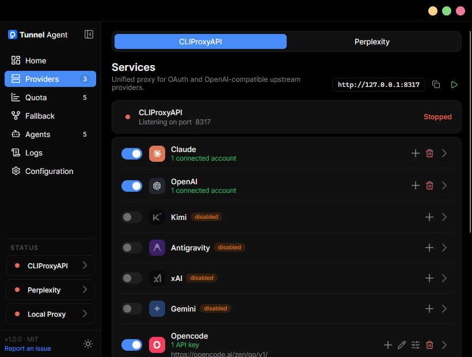
Task: Open Opencode settings sliders icon
Action: (416, 345)
